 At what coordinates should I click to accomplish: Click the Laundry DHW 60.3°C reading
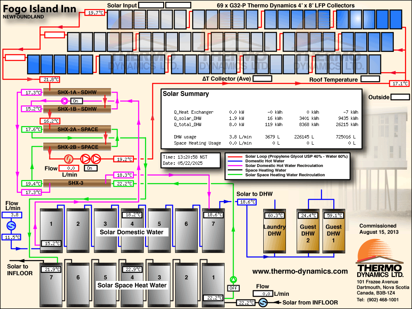(x=274, y=215)
